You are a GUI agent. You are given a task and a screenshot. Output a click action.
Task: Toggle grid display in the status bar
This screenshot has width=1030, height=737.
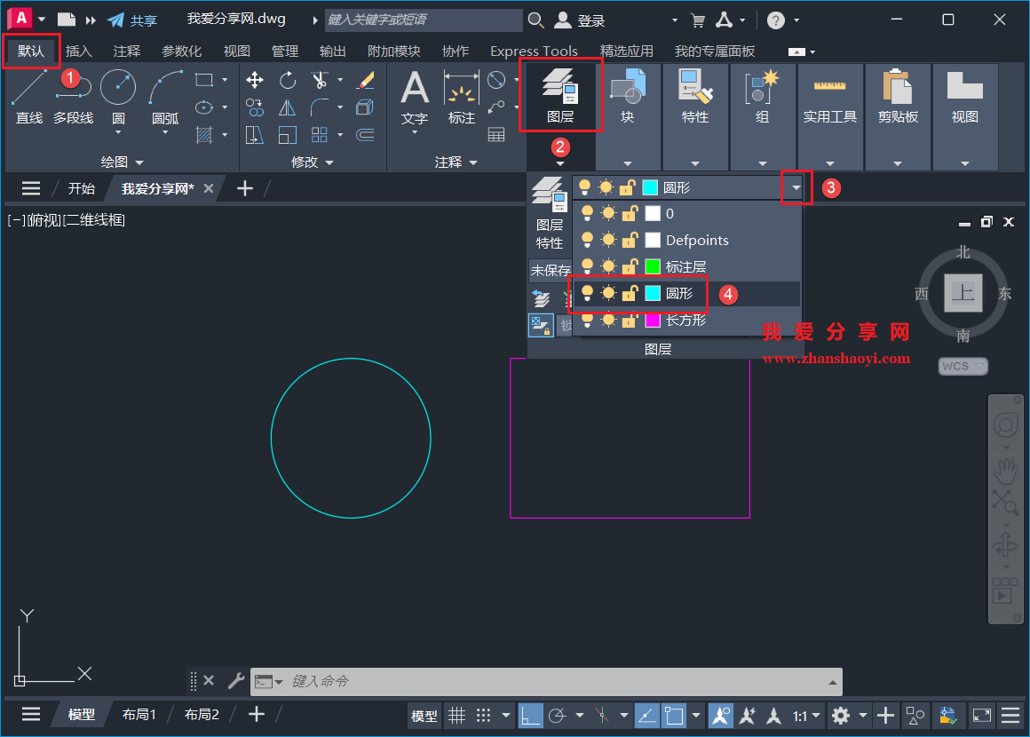(x=457, y=715)
